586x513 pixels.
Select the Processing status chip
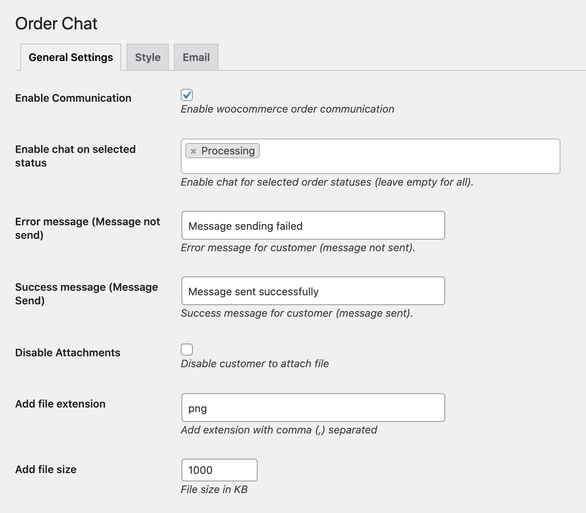(x=223, y=151)
